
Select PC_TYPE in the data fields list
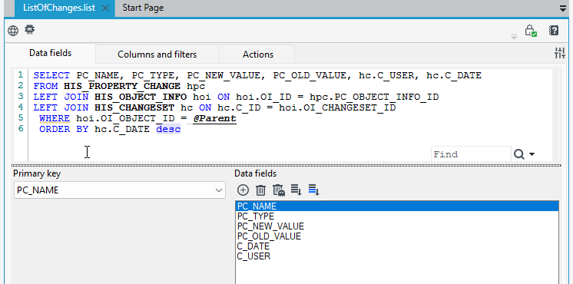pyautogui.click(x=397, y=216)
